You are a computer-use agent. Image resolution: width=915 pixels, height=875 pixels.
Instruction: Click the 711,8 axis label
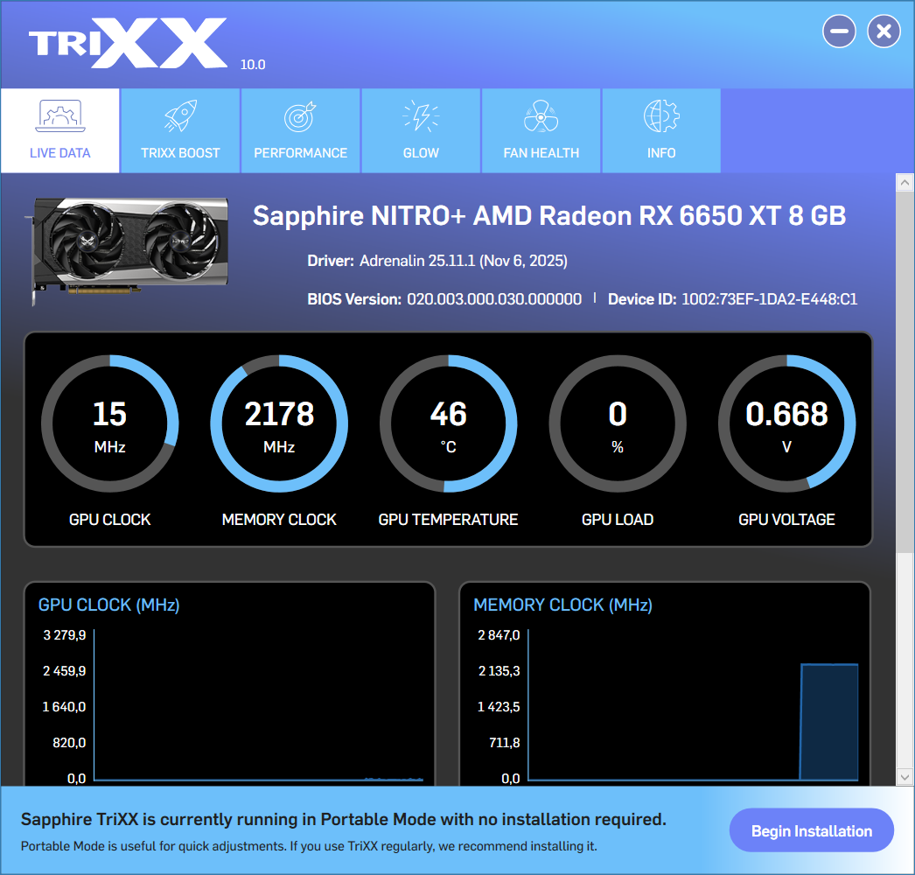[504, 743]
